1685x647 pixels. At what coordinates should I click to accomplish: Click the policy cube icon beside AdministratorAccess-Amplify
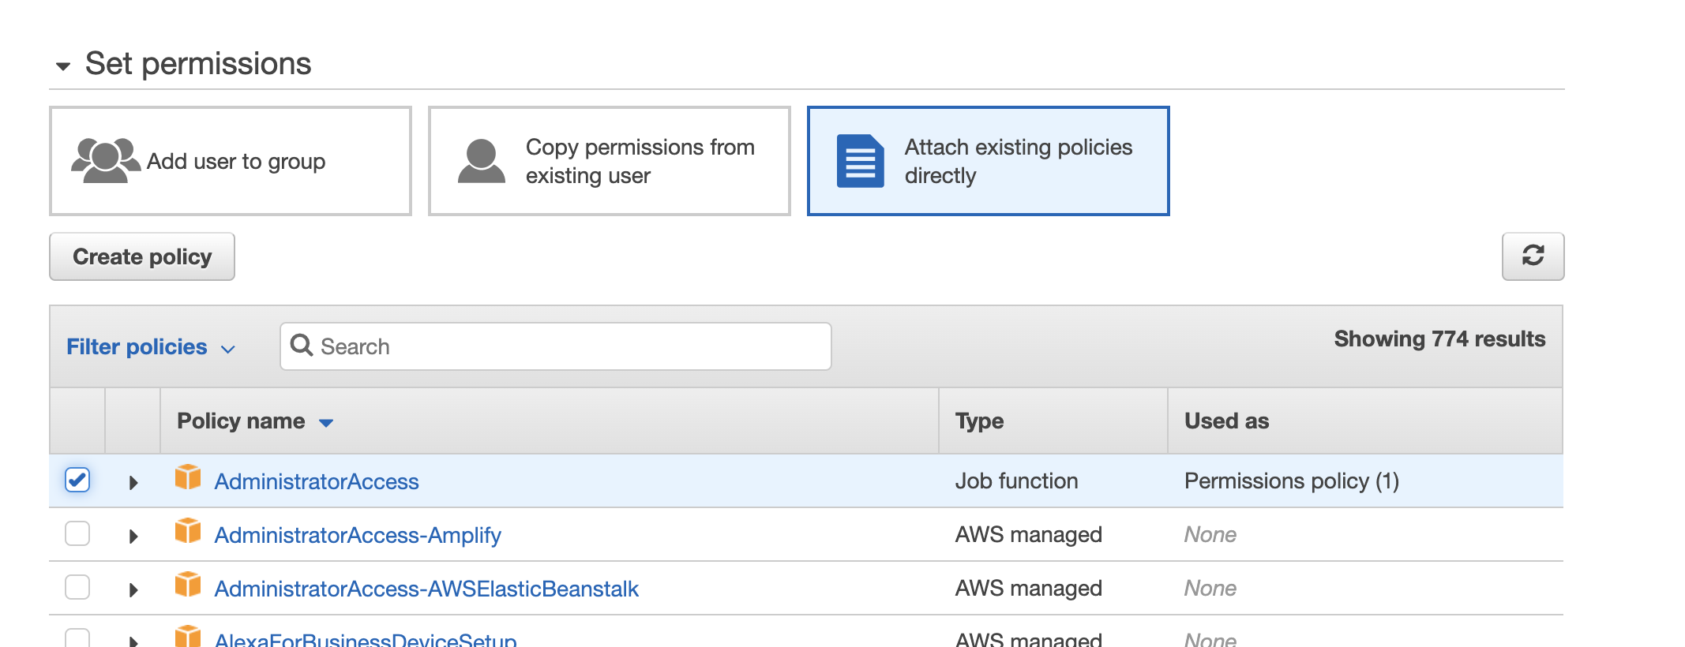pos(188,531)
